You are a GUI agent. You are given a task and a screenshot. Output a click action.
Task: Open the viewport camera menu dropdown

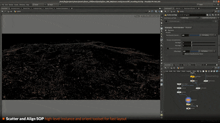tap(150, 16)
